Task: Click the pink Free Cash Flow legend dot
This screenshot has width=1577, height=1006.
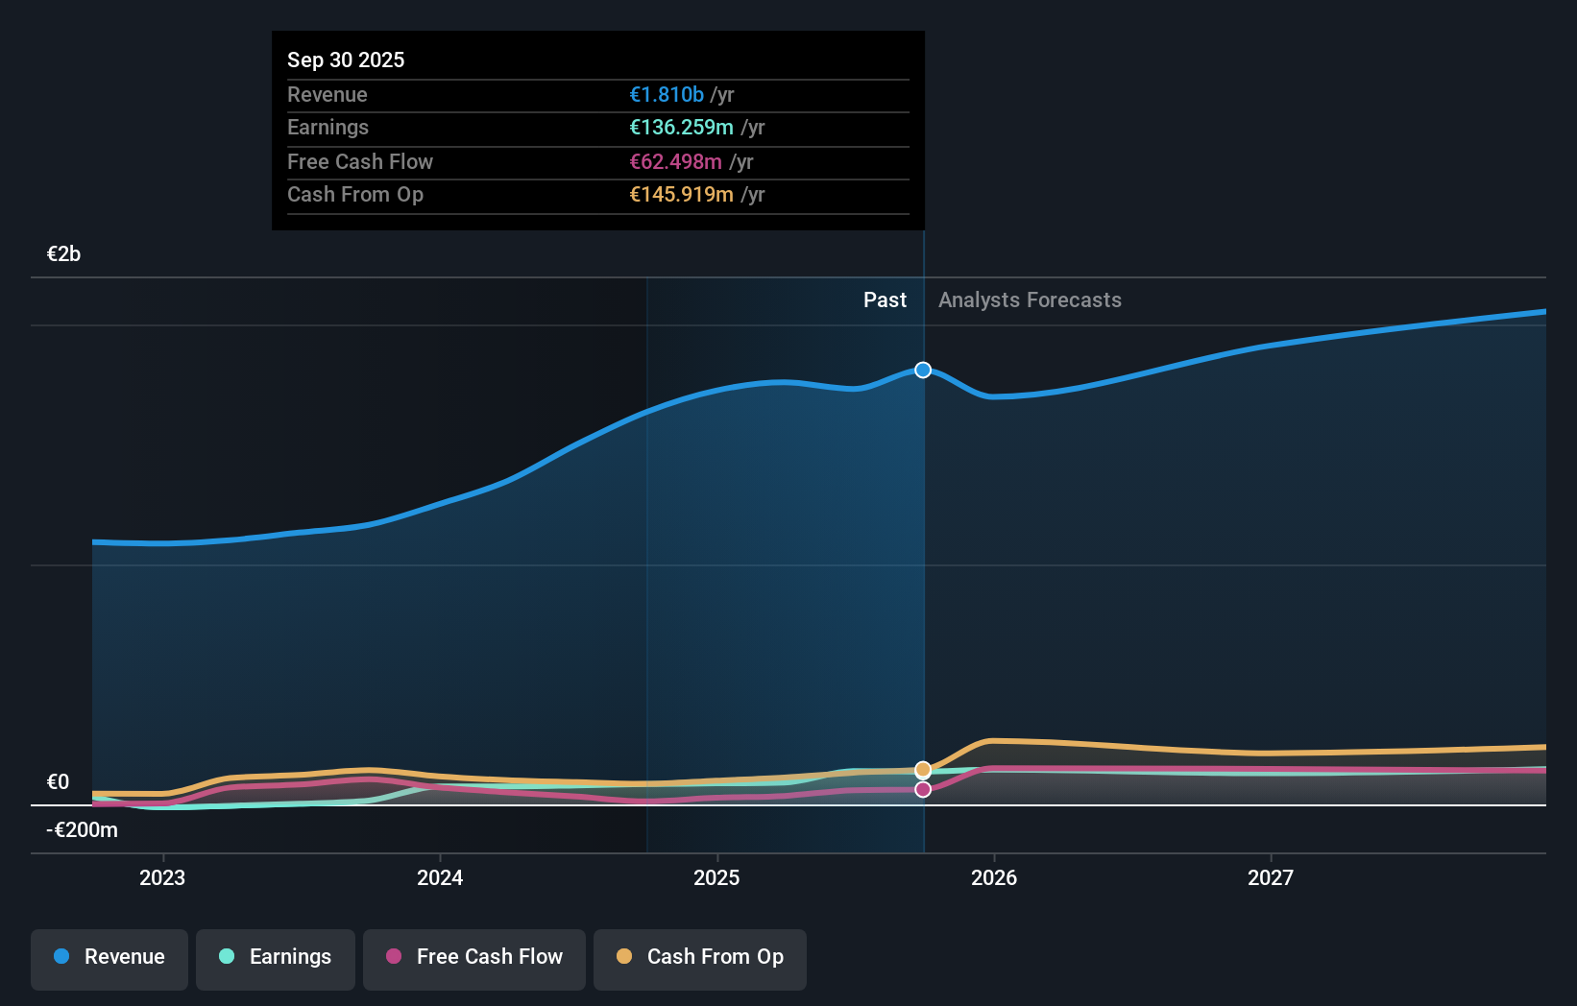Action: tap(393, 957)
